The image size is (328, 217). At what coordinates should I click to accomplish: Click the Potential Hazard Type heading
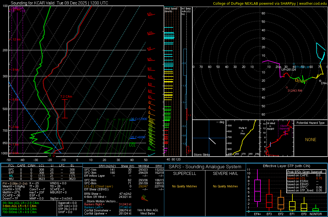pos(310,123)
